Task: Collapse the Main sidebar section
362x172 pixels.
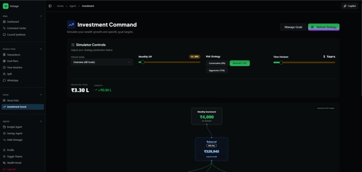Action: 41,16
